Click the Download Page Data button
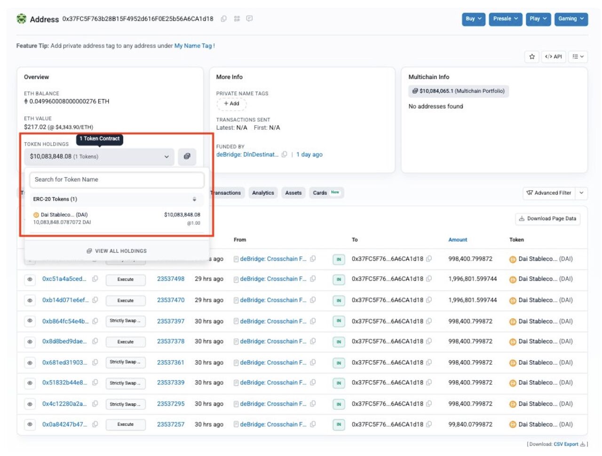The height and width of the screenshot is (456, 602). [x=547, y=219]
